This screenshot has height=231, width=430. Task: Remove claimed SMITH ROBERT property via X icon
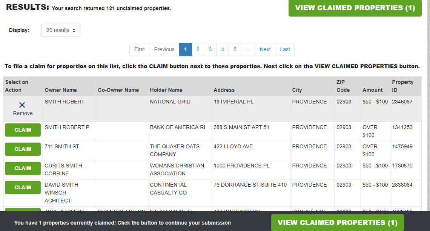point(22,106)
